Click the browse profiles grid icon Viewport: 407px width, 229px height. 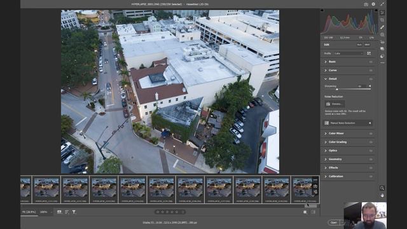tap(369, 53)
